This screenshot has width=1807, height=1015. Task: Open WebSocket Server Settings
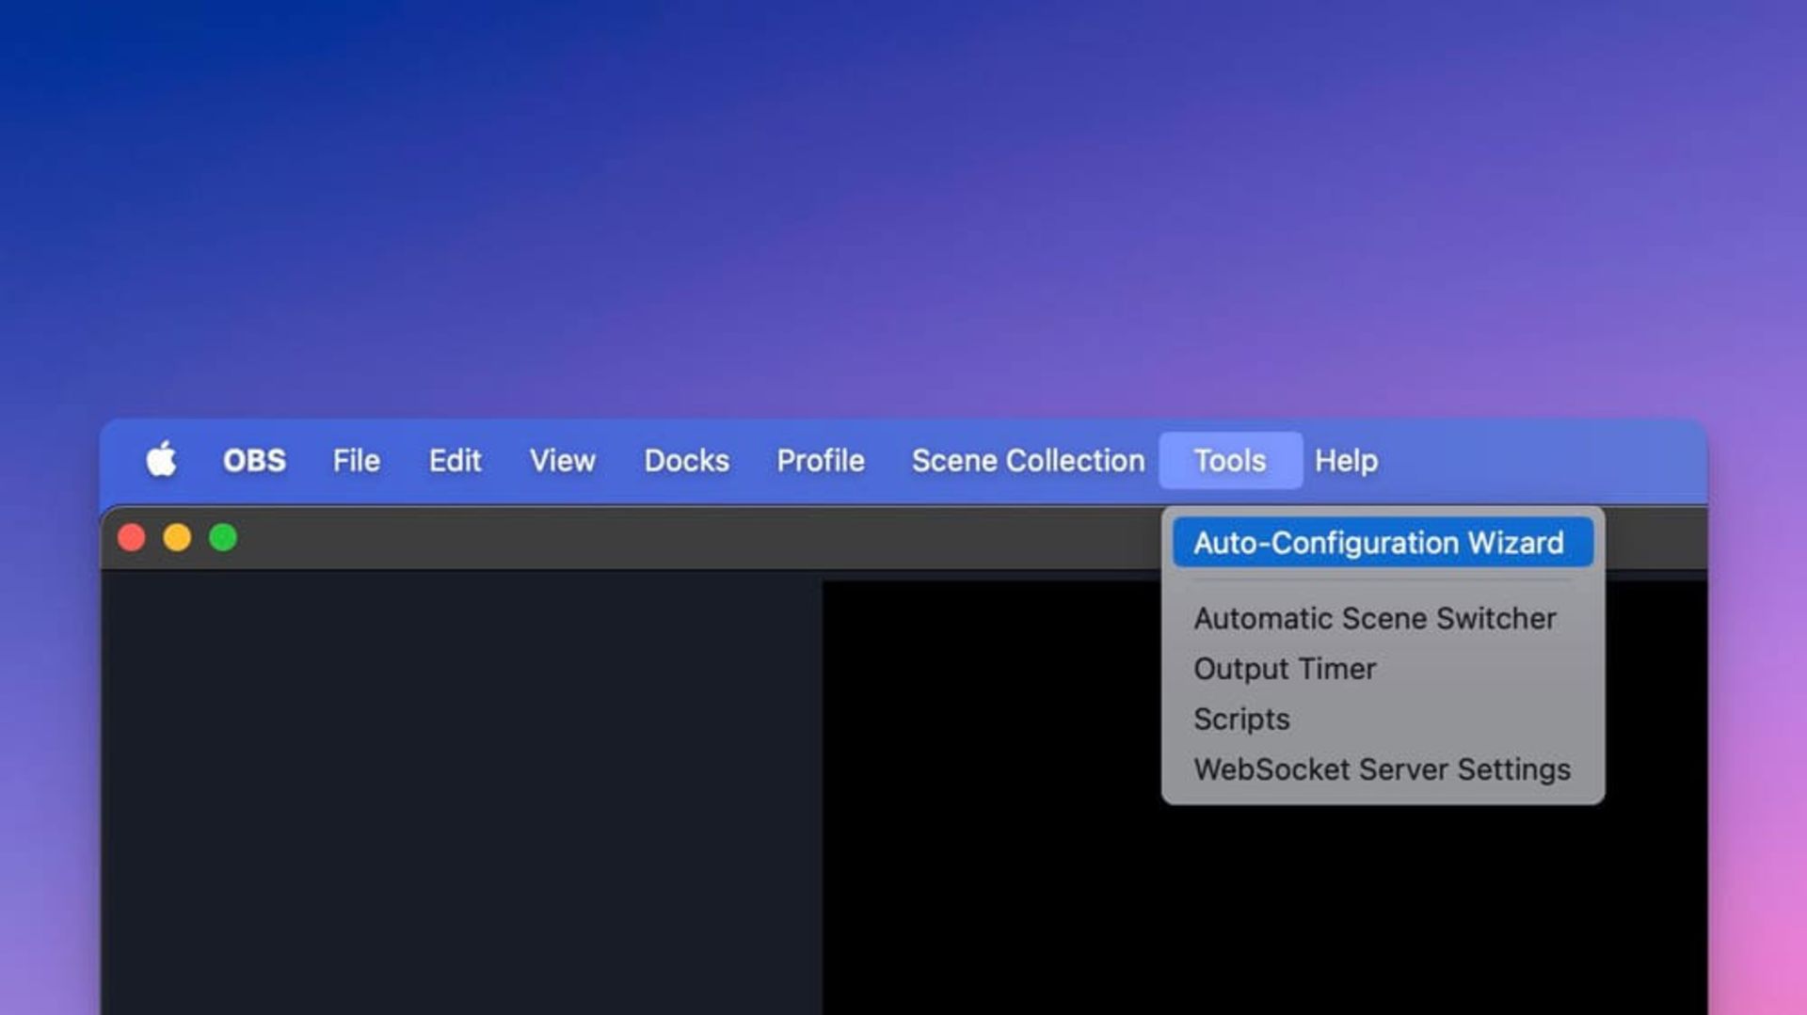point(1383,769)
